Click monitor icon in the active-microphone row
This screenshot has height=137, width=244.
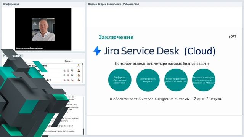pos(72,75)
